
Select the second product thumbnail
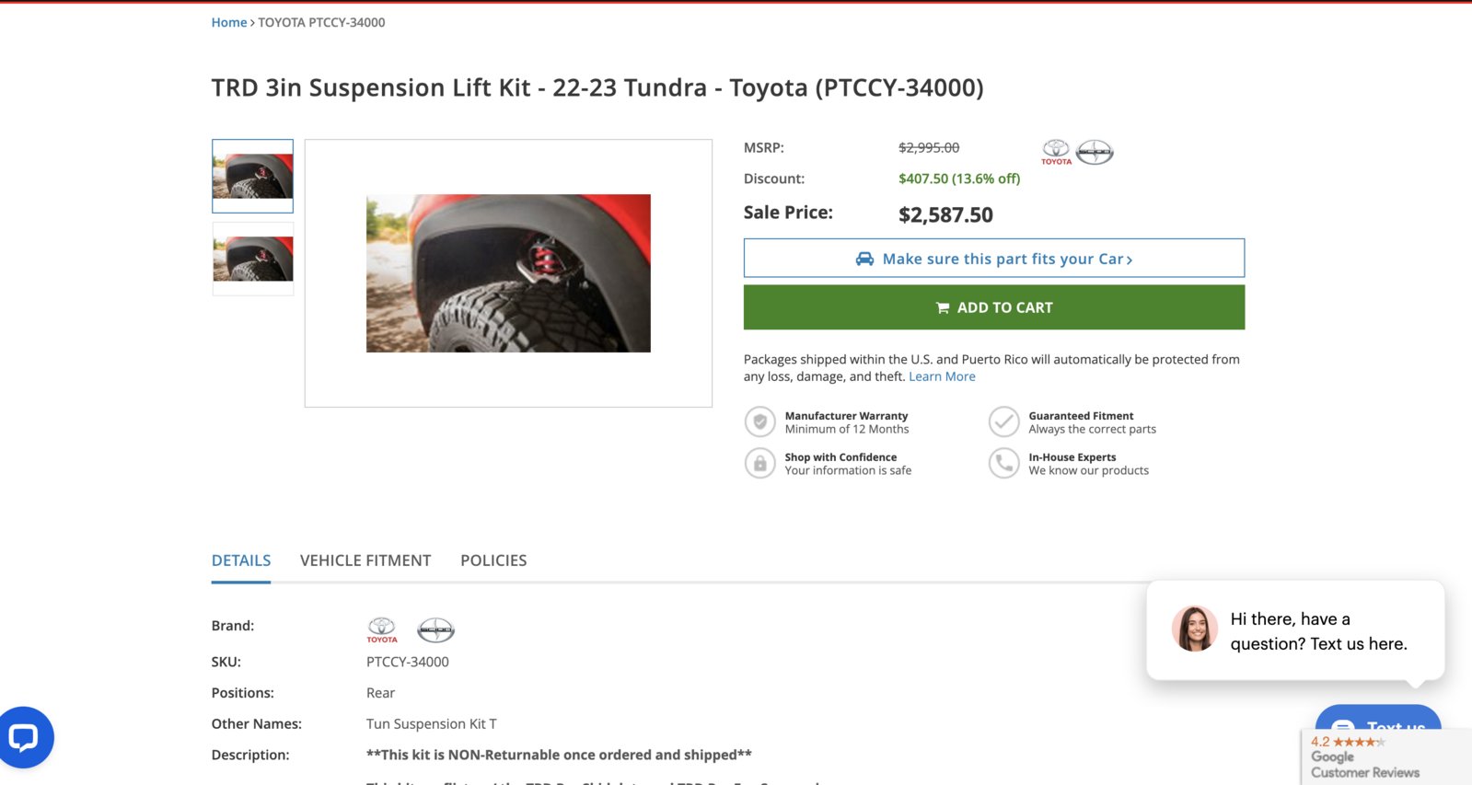tap(253, 259)
